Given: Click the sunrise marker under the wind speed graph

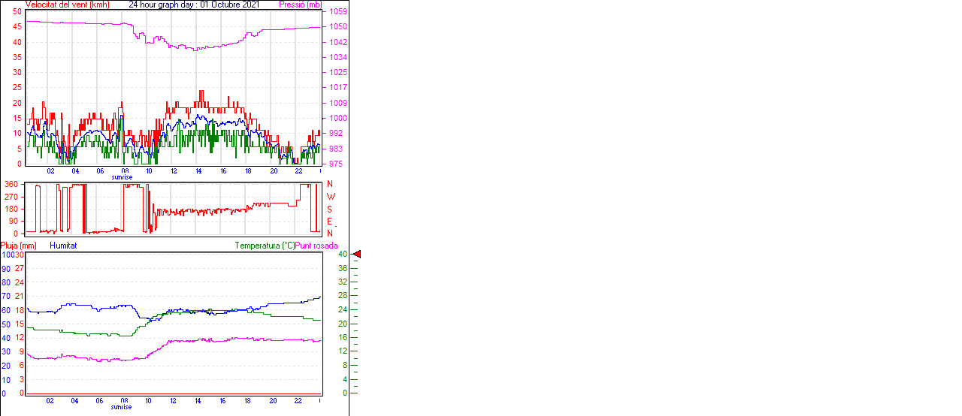Looking at the screenshot, I should 121,177.
